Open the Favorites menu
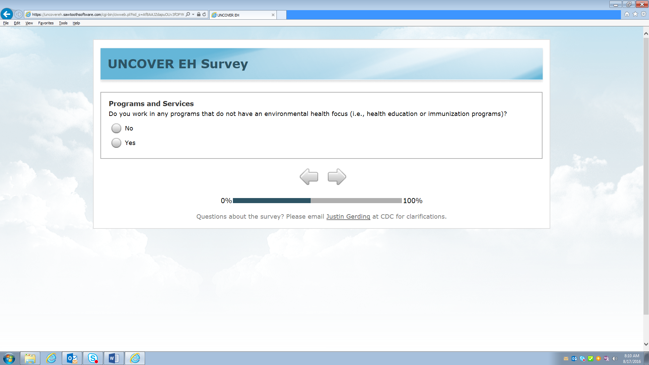This screenshot has width=649, height=365. pos(46,23)
